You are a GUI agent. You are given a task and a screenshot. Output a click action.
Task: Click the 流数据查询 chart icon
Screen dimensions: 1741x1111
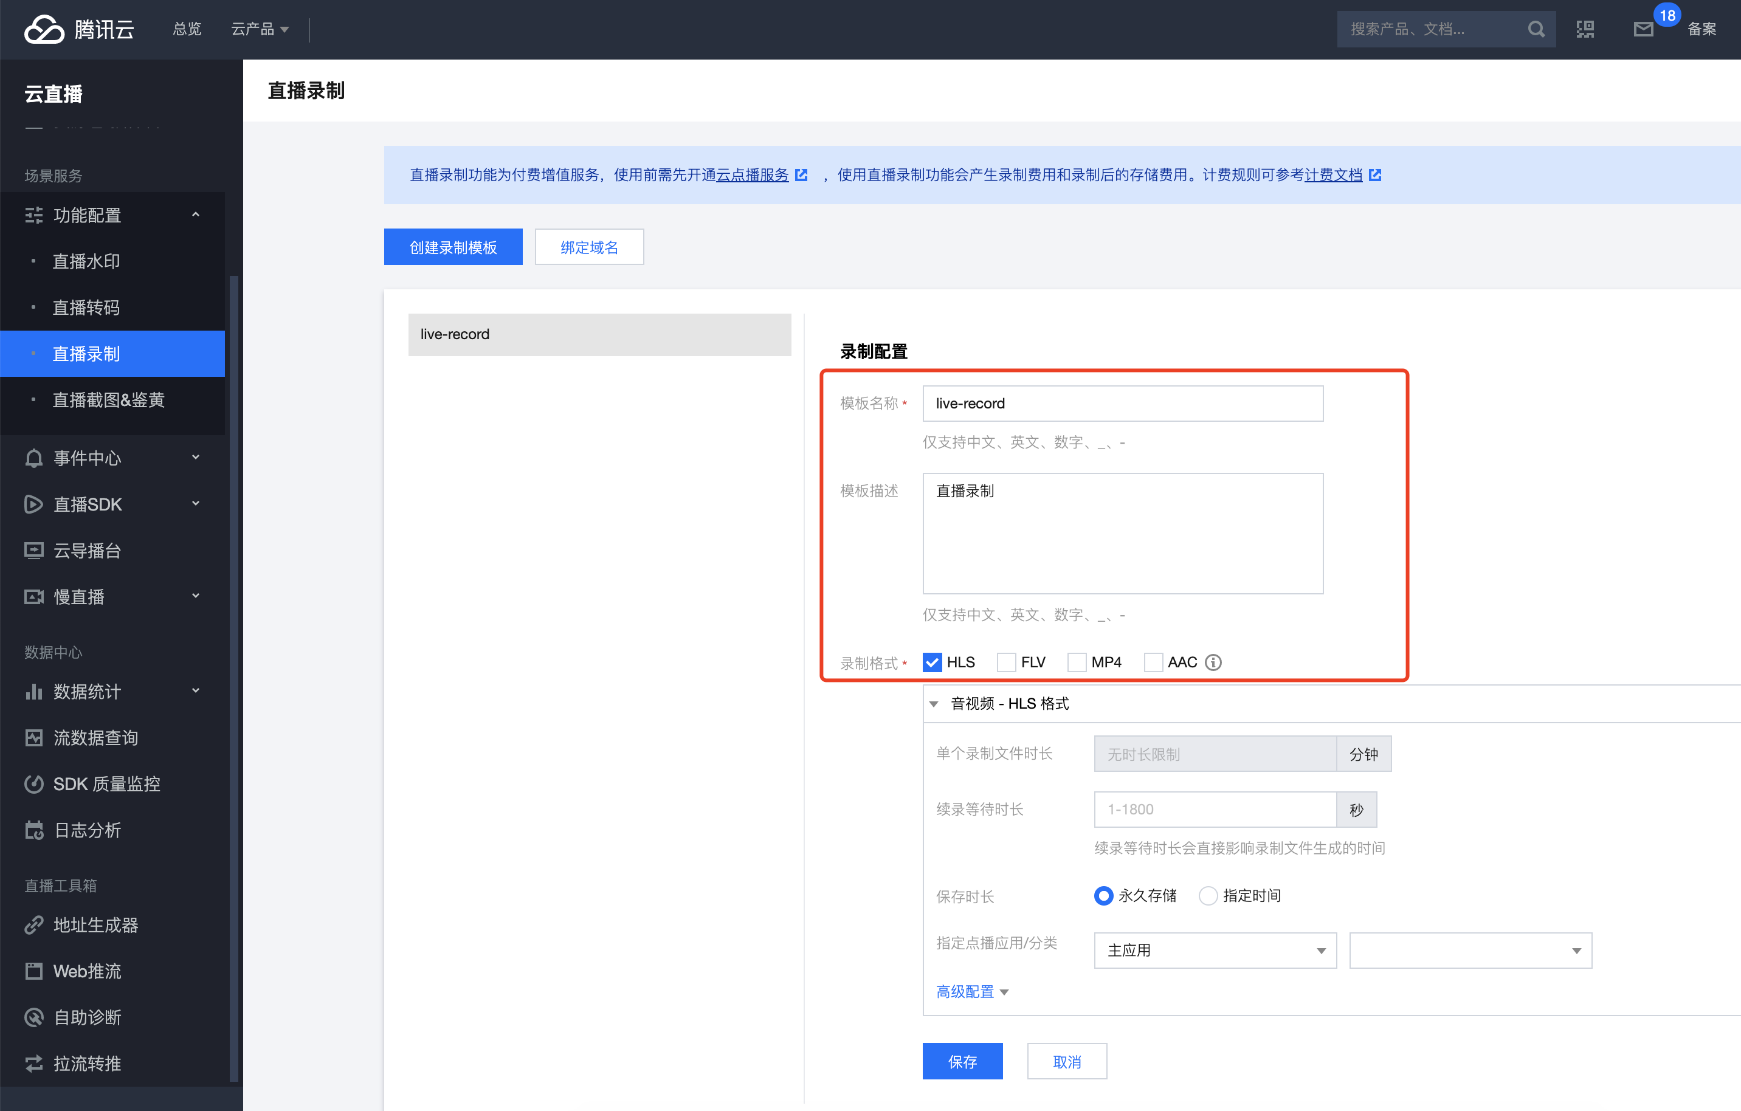(x=34, y=737)
